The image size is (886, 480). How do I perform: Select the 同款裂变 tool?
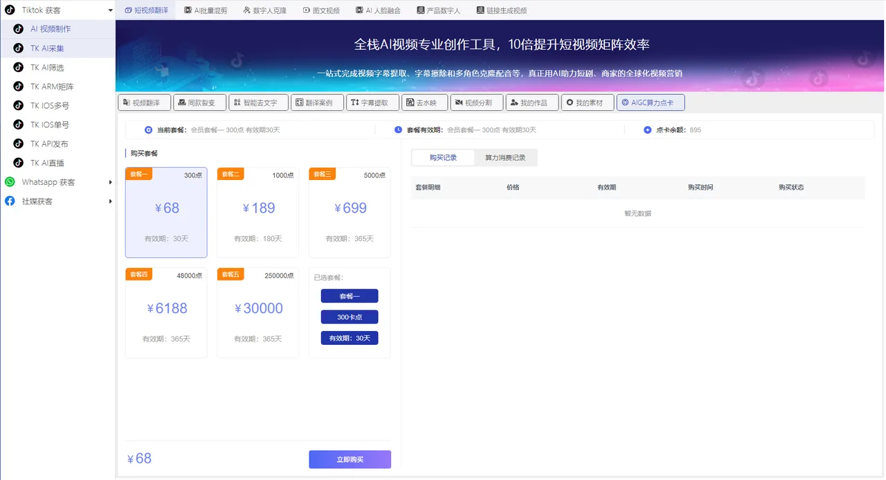[x=199, y=102]
